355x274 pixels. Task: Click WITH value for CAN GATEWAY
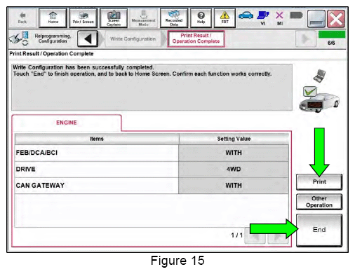[234, 186]
